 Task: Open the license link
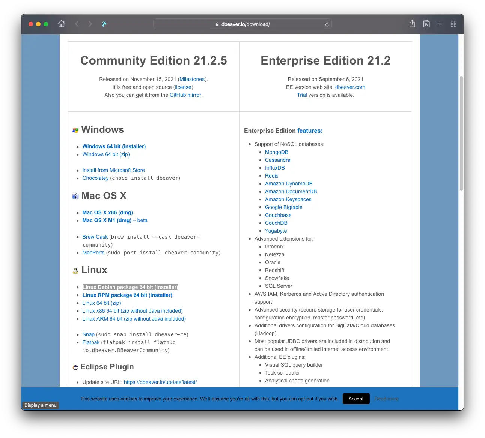[x=183, y=87]
